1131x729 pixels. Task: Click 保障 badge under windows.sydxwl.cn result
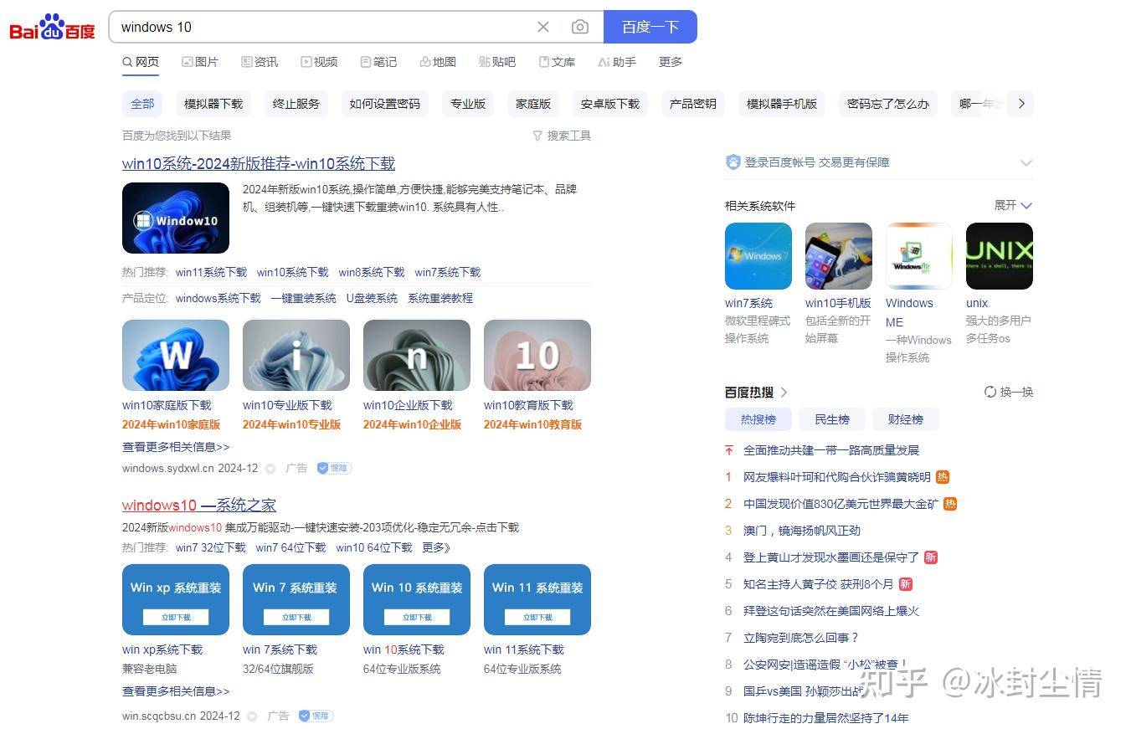[334, 469]
